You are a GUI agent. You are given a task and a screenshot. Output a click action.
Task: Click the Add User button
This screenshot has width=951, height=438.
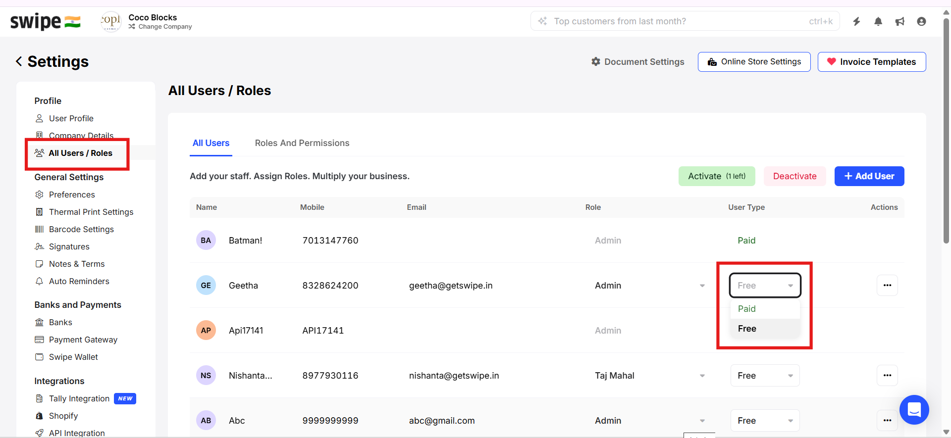pyautogui.click(x=869, y=176)
